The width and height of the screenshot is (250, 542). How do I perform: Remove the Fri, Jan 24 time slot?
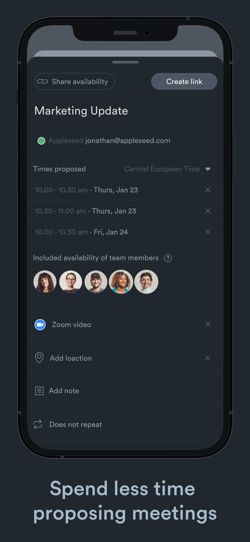[x=208, y=232]
